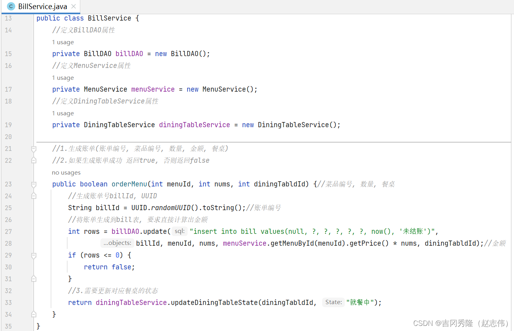Click class name BillService in declaration
Screen dimensions: 514x331
pos(110,18)
